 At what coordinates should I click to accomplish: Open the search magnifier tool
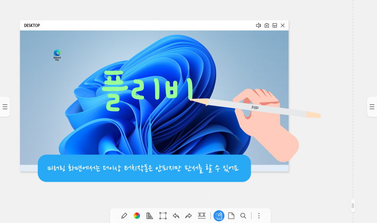[x=243, y=216]
